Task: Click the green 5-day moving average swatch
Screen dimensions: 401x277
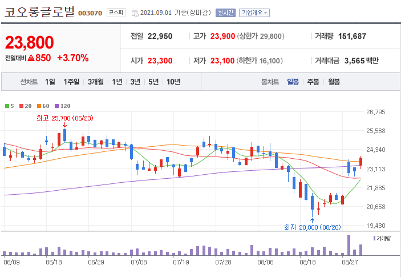Action: click(7, 106)
